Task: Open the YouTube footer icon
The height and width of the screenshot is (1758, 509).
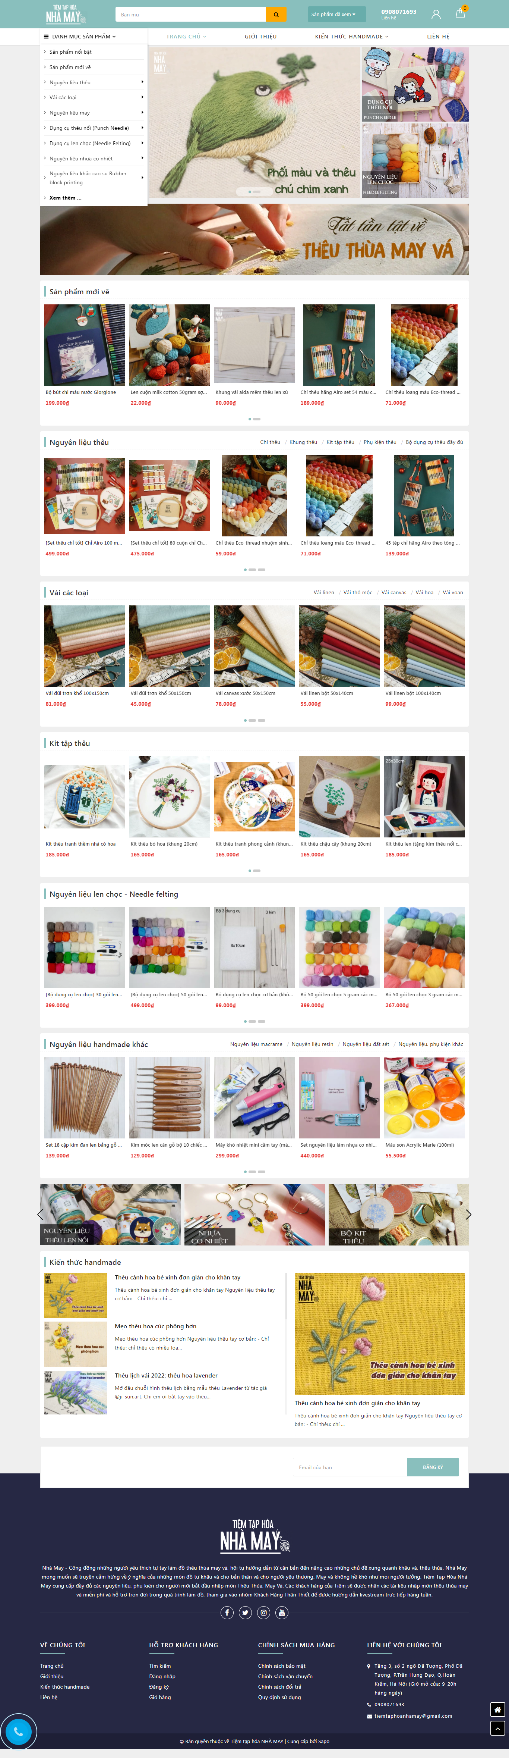Action: [281, 1613]
